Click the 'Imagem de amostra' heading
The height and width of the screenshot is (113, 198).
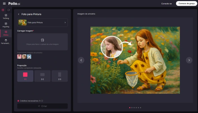[86, 14]
